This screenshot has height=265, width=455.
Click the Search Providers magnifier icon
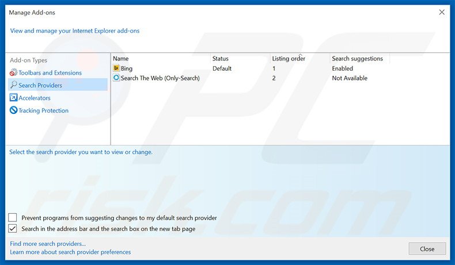point(13,85)
